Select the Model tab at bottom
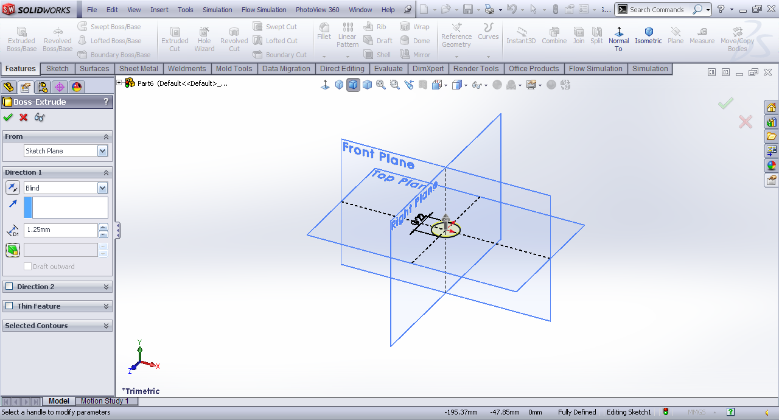The height and width of the screenshot is (420, 779). coord(58,401)
